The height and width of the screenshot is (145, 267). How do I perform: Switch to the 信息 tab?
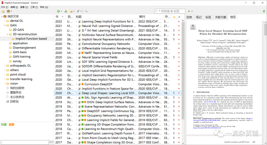point(189,17)
